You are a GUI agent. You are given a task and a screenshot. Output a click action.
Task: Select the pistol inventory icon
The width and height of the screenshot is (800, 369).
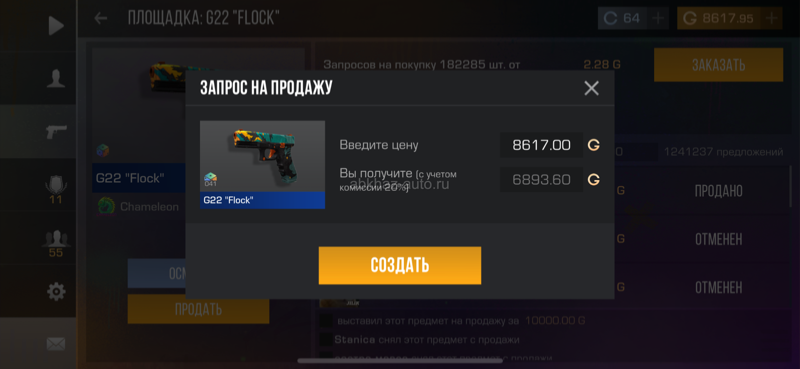56,131
